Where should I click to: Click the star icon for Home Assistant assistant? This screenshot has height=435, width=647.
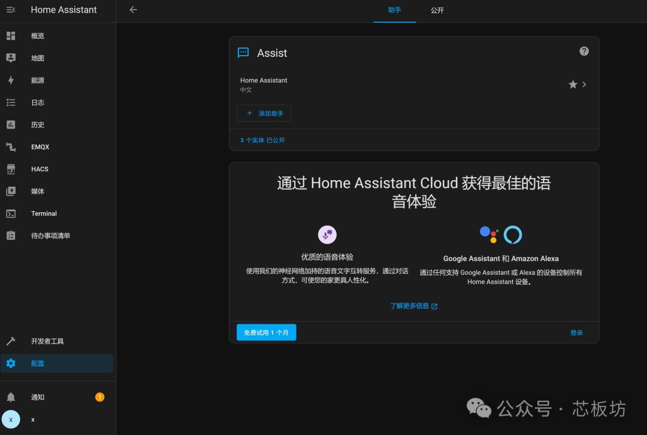click(573, 84)
